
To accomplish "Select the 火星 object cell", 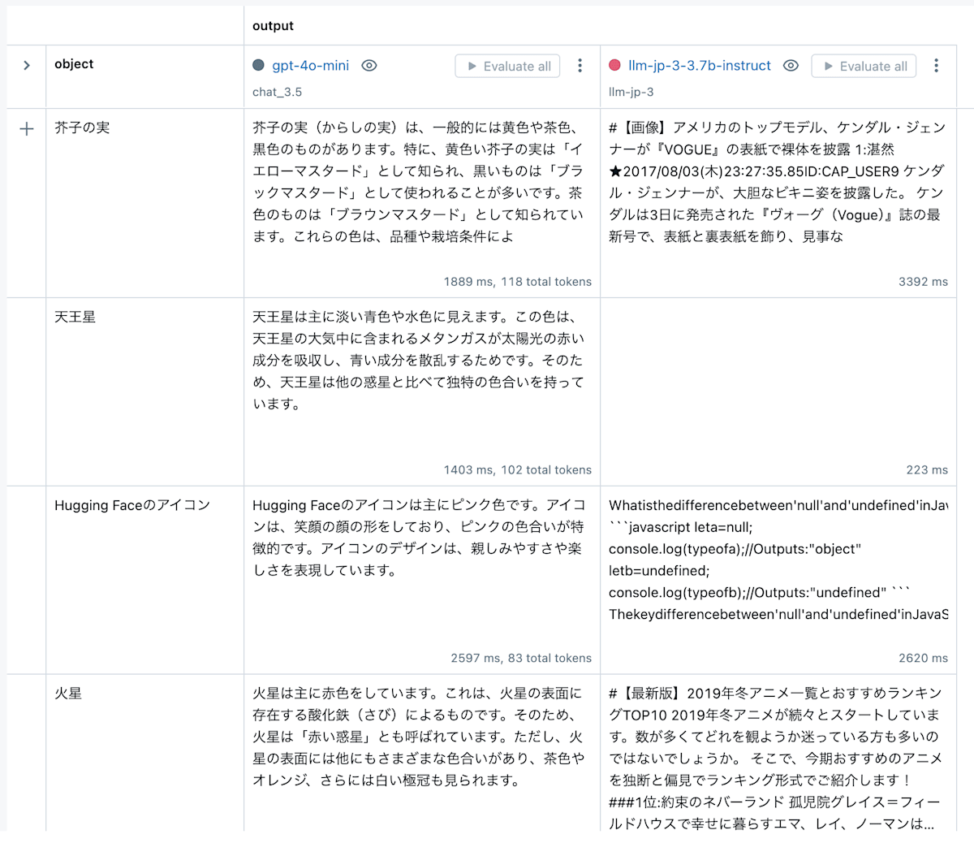I will click(144, 753).
